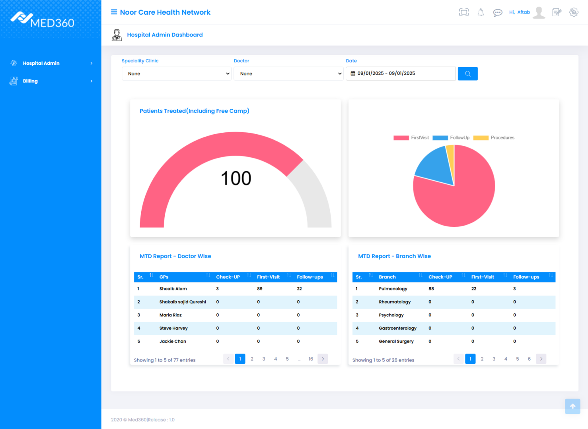
Task: Open the notes edit icon
Action: (557, 12)
